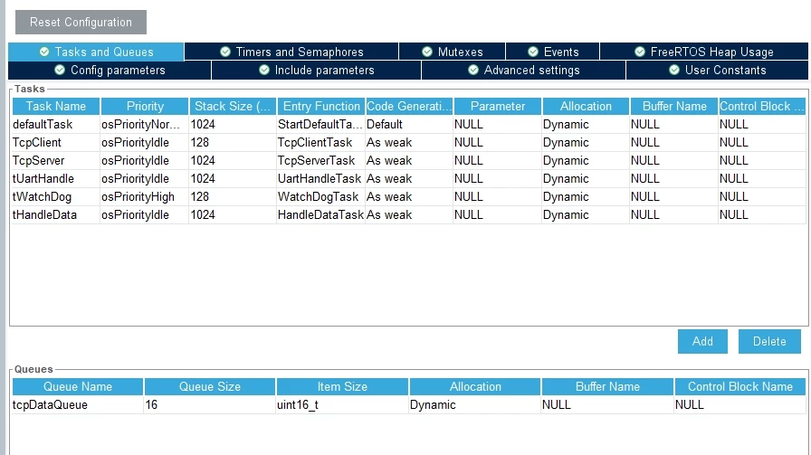Click queues Allocation column header
This screenshot has height=455, width=811.
click(475, 386)
